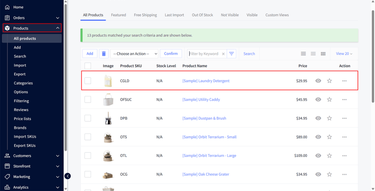Open the [Sample] Laundry Detergent product link
The height and width of the screenshot is (191, 375).
(x=206, y=81)
